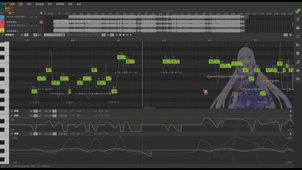Open the arrangement track list hamburger menu
This screenshot has width=302, height=170.
(x=41, y=13)
